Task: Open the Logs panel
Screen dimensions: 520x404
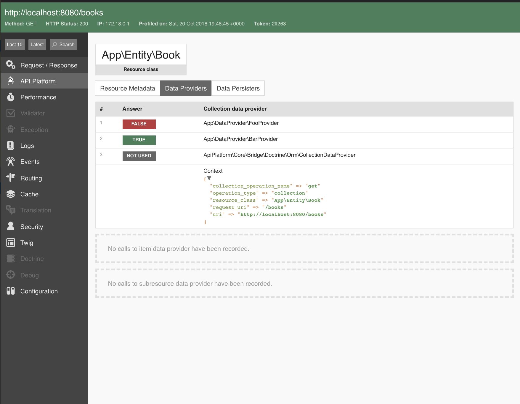Action: coord(44,146)
